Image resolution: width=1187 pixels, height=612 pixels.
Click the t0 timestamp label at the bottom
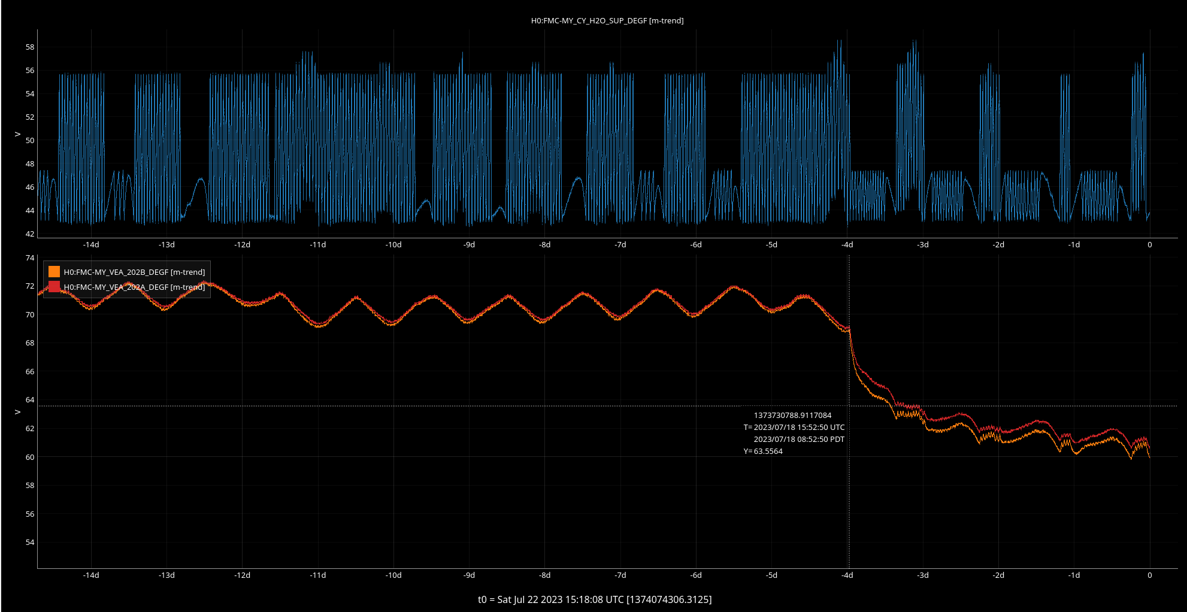click(x=594, y=599)
